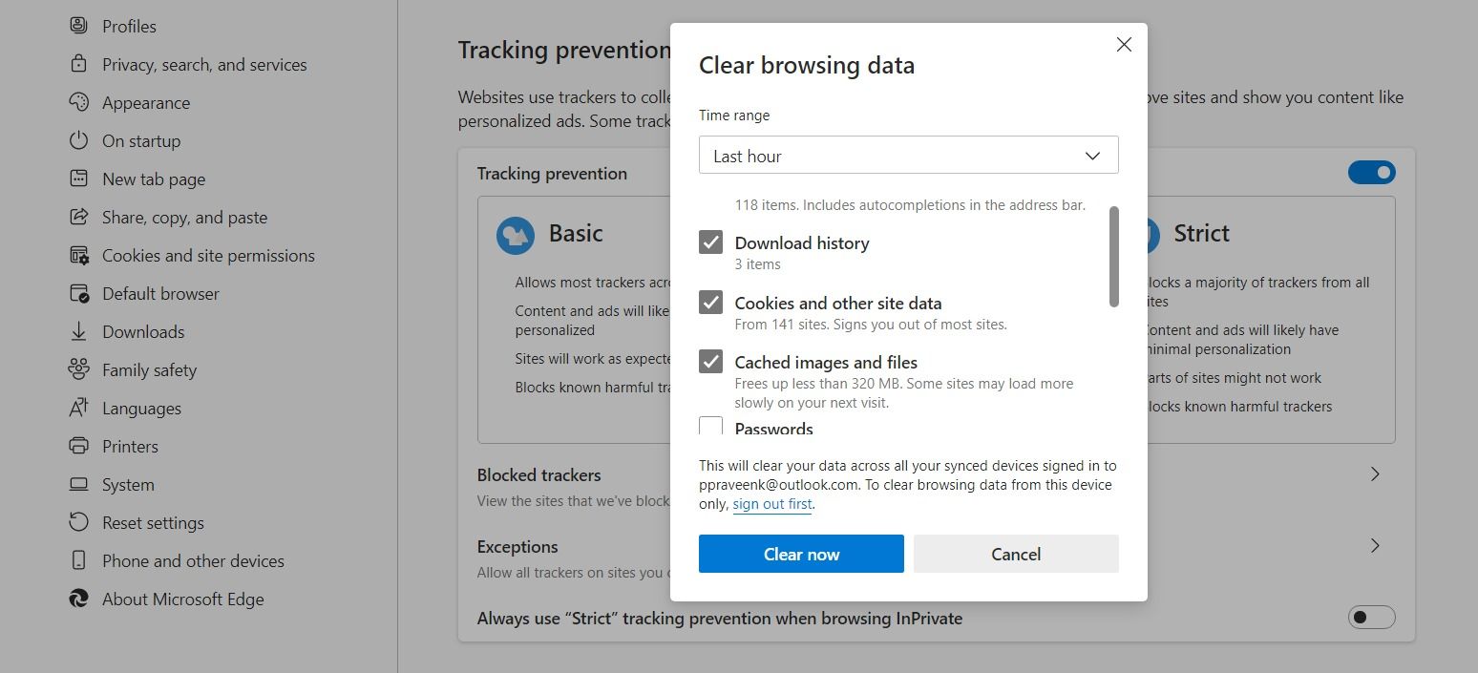This screenshot has height=673, width=1478.
Task: Click the Privacy lock icon
Action: [78, 64]
